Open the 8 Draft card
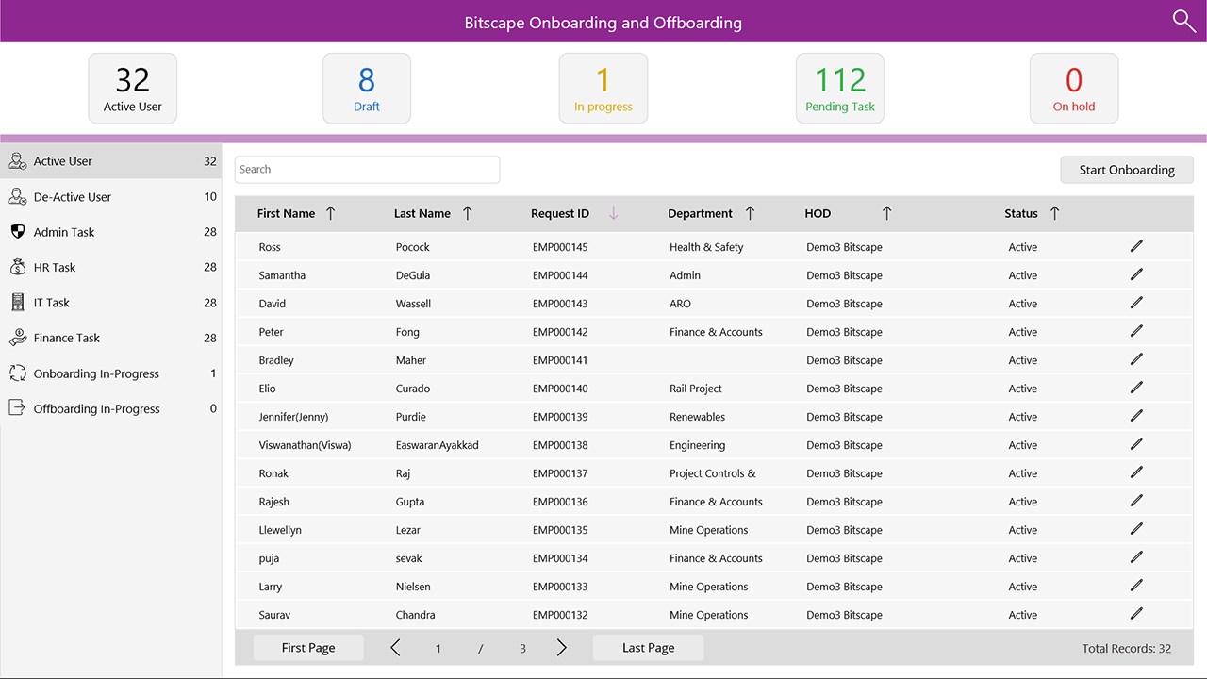 [x=367, y=88]
